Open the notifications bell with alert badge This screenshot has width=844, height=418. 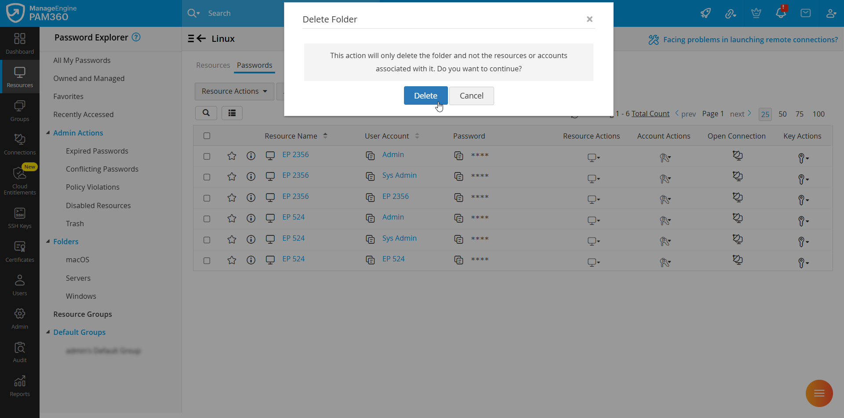pyautogui.click(x=781, y=13)
